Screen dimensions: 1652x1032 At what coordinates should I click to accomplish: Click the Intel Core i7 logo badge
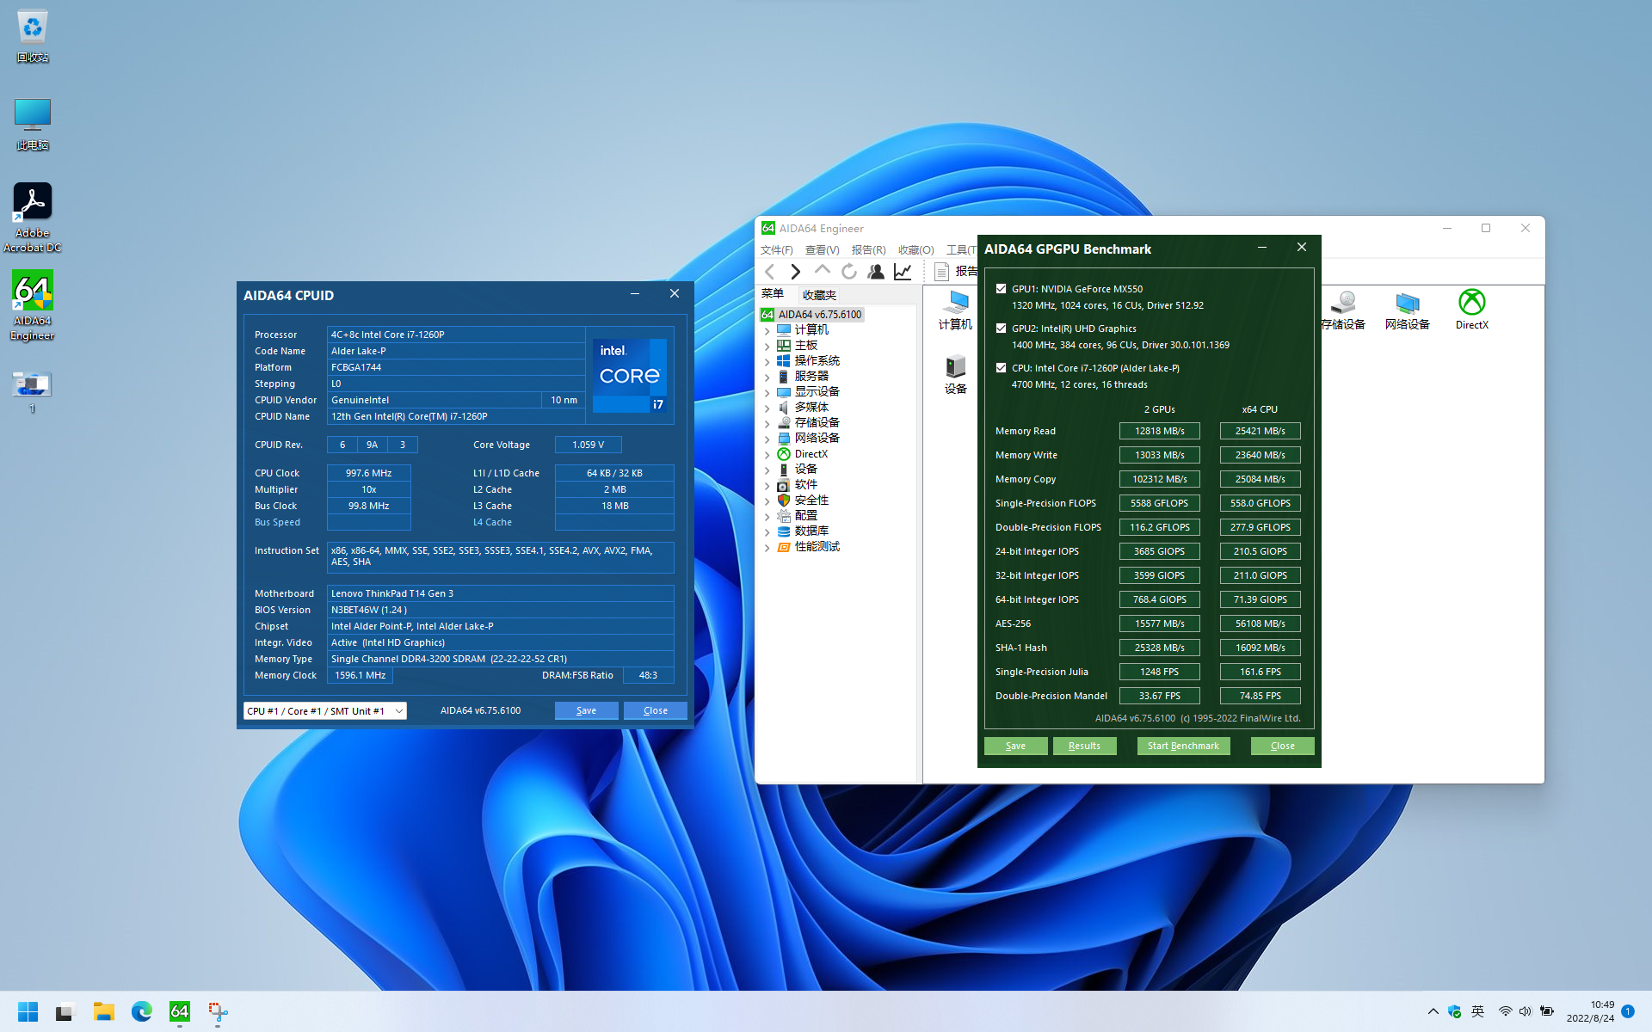tap(630, 375)
